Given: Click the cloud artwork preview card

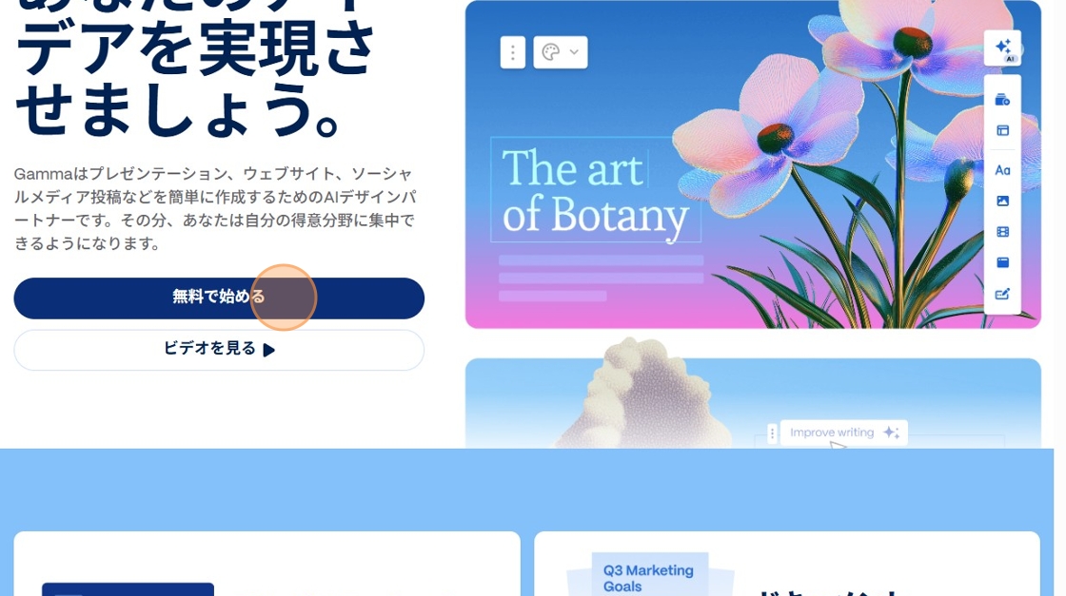Looking at the screenshot, I should pyautogui.click(x=753, y=403).
